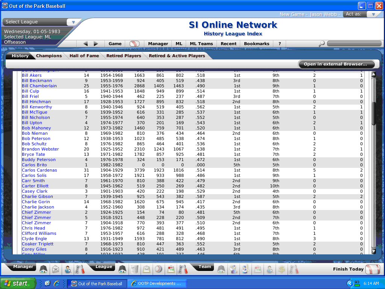Select the Retired Players tab
Screen dimensions: 385x289
point(124,56)
